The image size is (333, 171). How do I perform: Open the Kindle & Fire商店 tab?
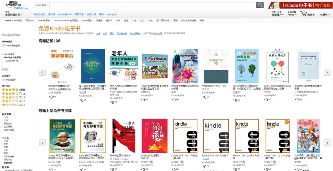point(13,21)
